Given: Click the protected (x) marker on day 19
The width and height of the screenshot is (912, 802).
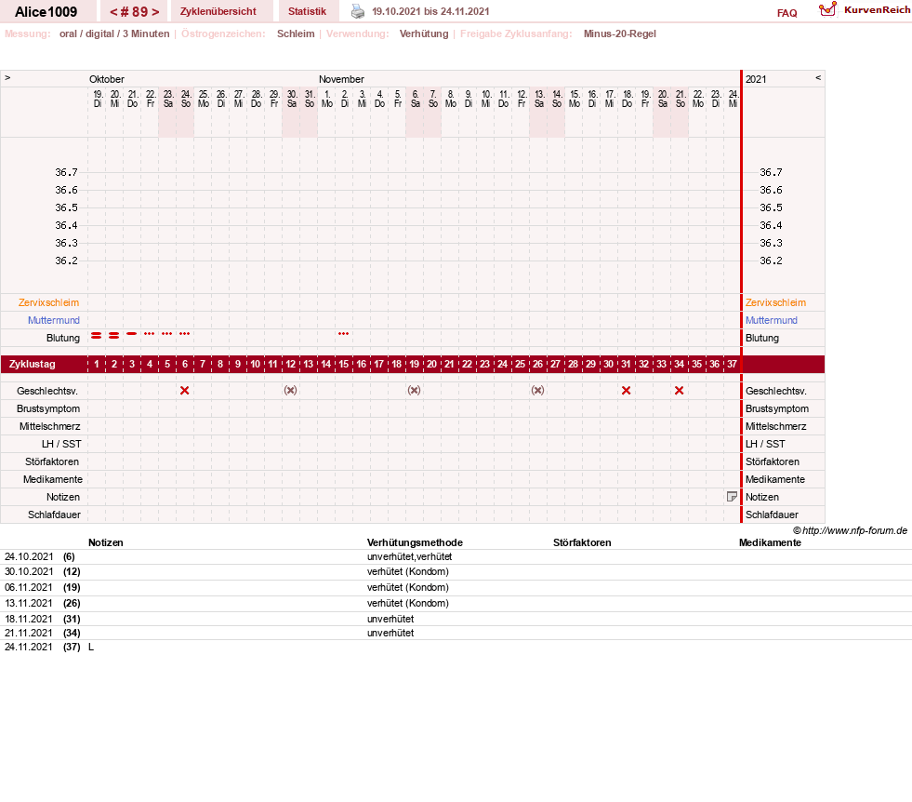Looking at the screenshot, I should (414, 391).
